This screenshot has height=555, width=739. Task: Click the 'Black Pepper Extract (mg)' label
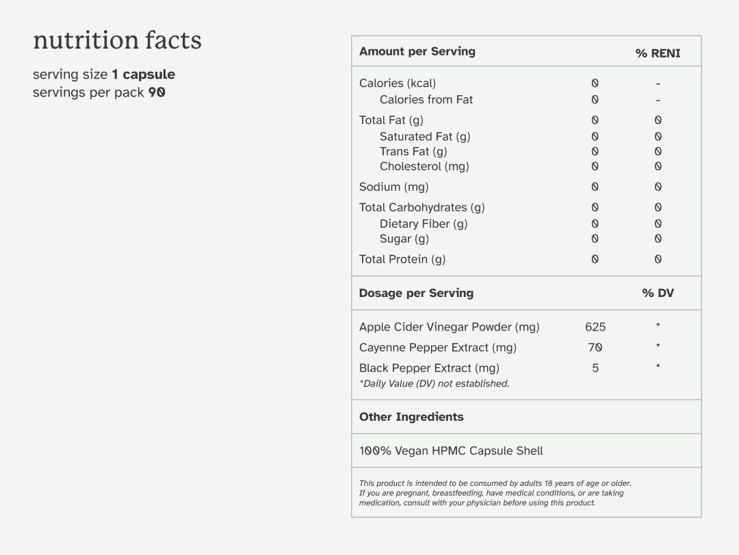(429, 368)
